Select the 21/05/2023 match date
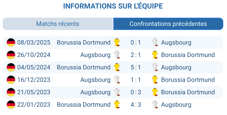Viewport: 227px width, 115px height. [x=34, y=92]
